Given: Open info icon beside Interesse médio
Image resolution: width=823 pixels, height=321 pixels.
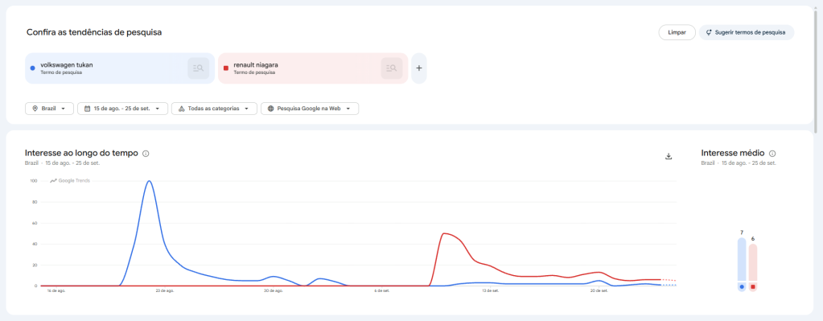Looking at the screenshot, I should click(x=772, y=154).
